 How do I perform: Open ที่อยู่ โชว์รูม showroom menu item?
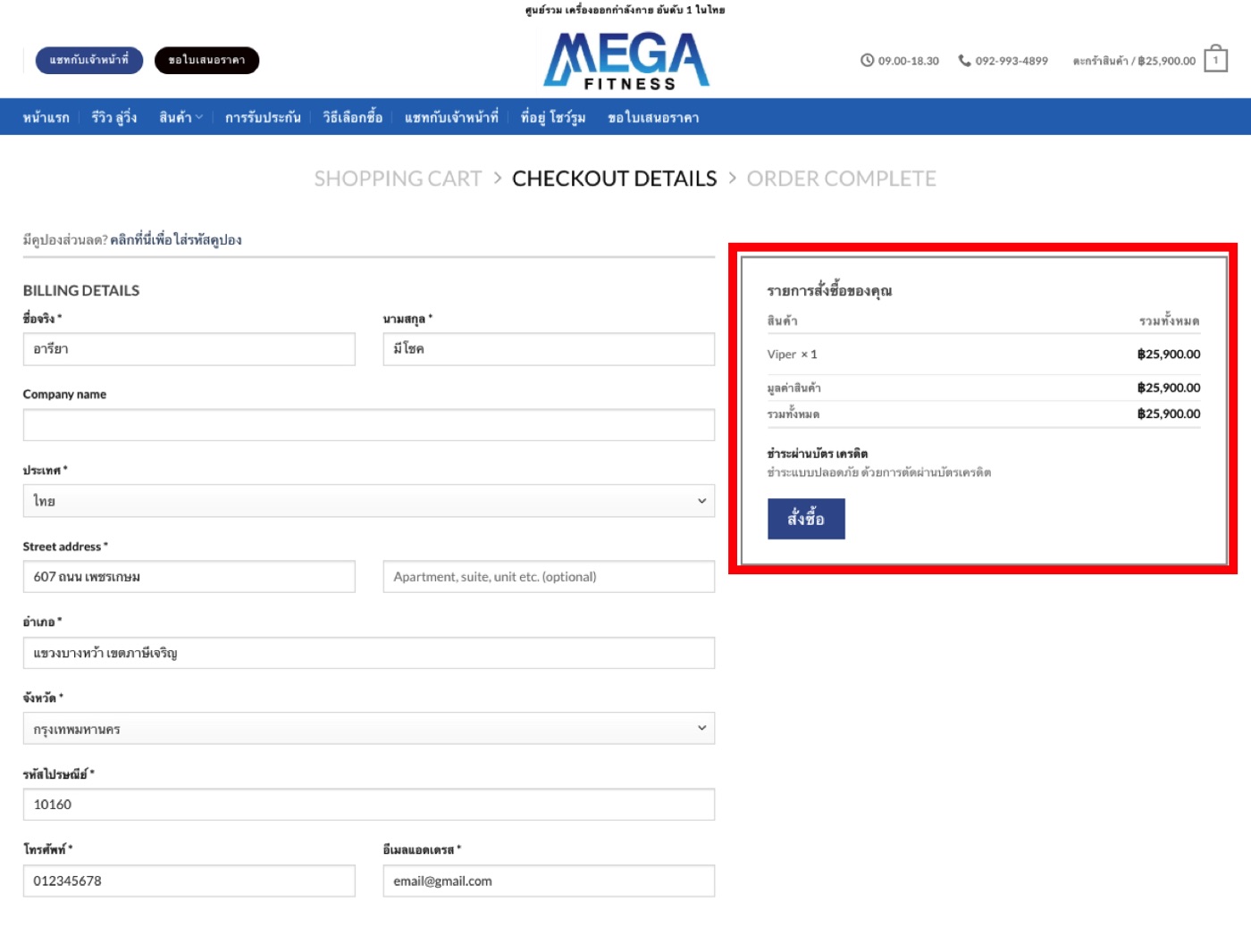tap(553, 118)
